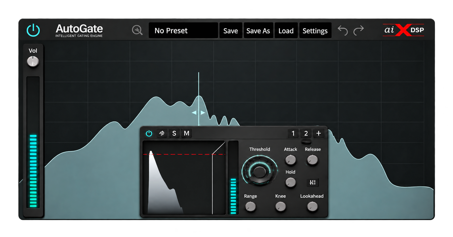Click the spectrum zoom magnifier icon
This screenshot has height=237, width=453.
click(x=137, y=30)
